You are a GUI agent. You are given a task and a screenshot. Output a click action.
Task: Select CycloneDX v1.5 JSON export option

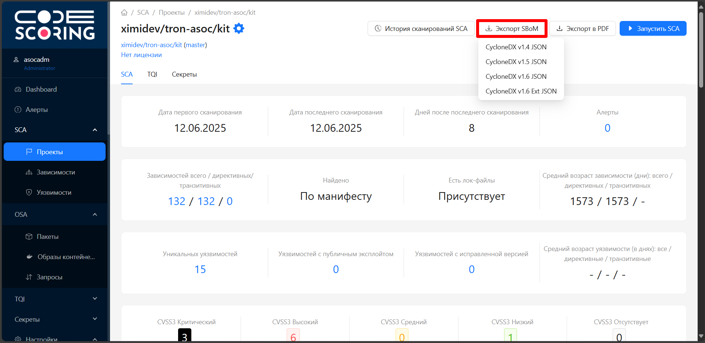(x=516, y=62)
